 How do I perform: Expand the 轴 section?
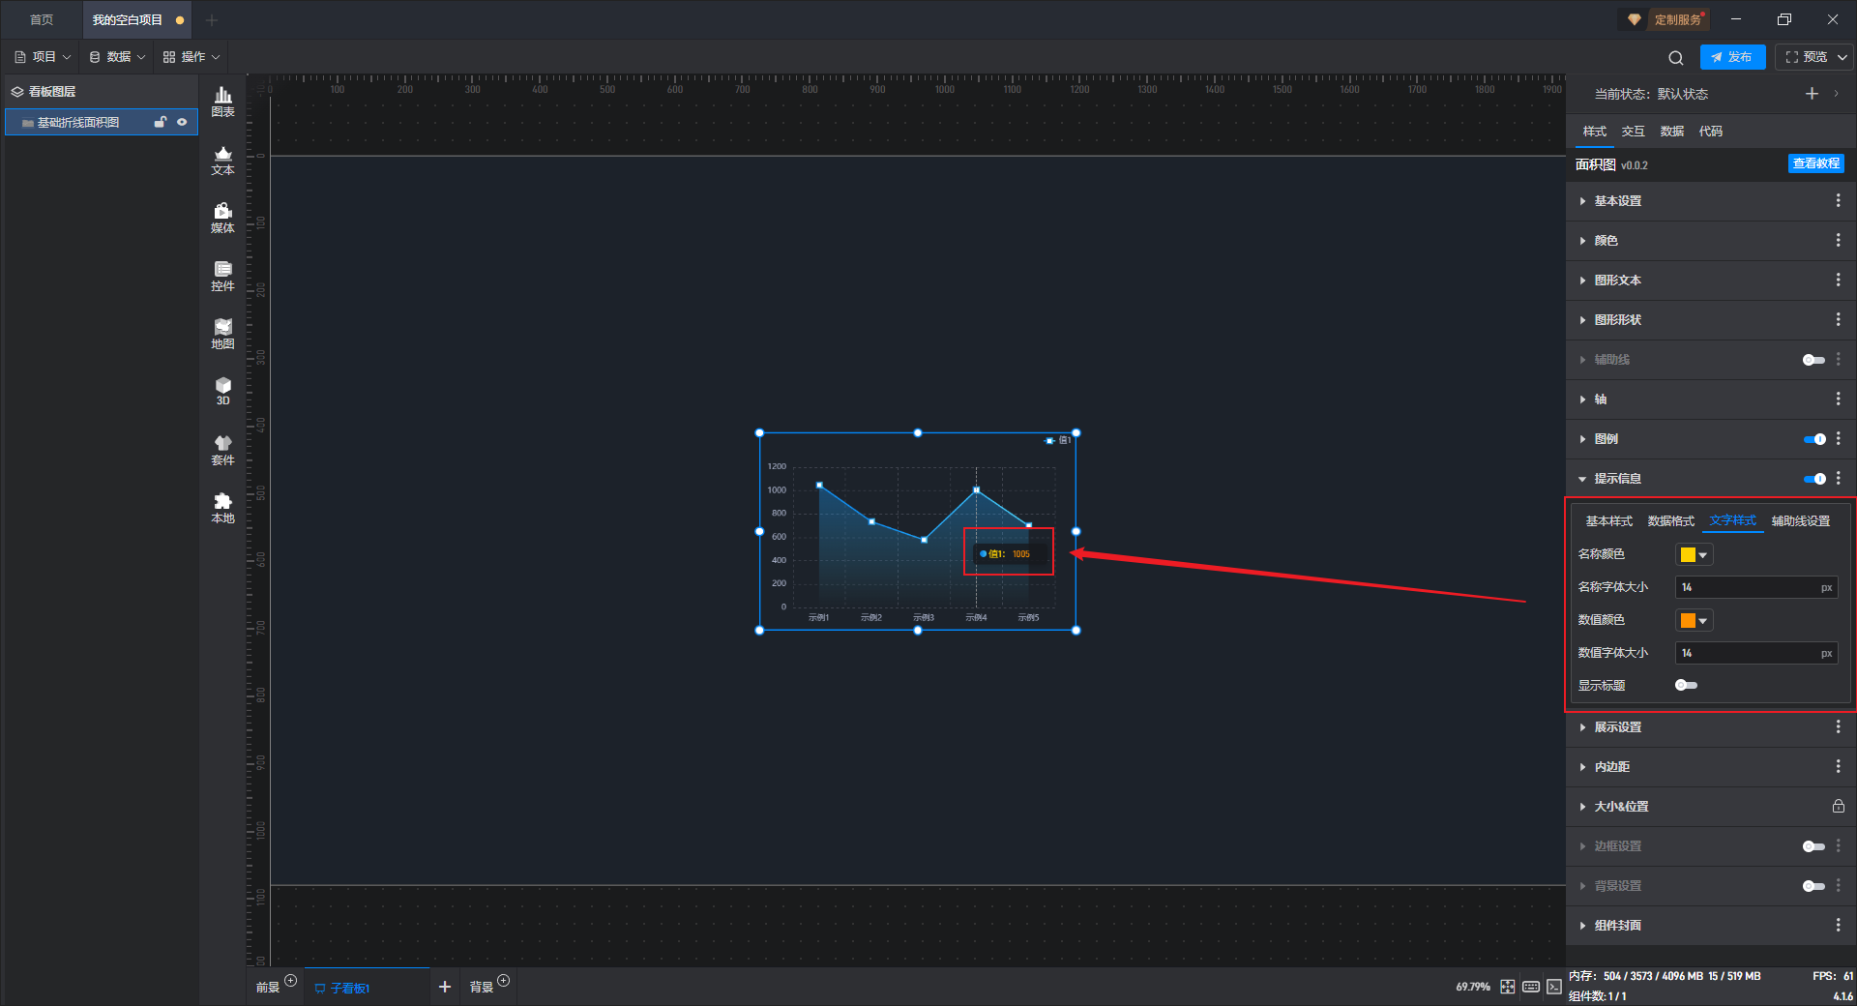click(1582, 399)
